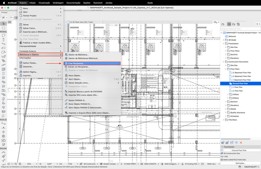Choose Extrair um Recipiente… entry
261x169 pixels.
coord(92,67)
